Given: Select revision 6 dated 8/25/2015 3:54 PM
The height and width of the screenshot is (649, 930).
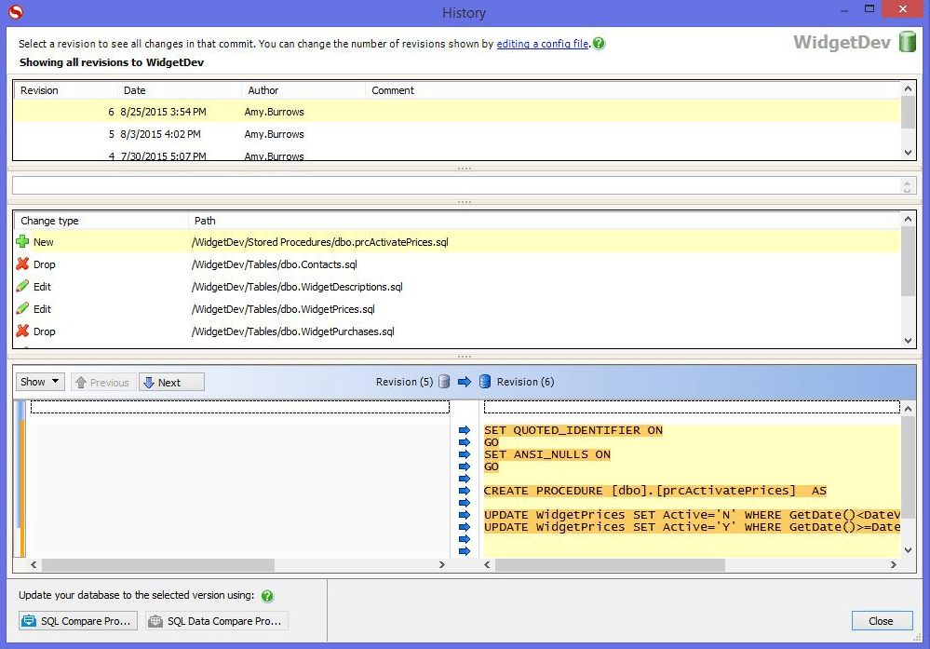Looking at the screenshot, I should click(457, 112).
